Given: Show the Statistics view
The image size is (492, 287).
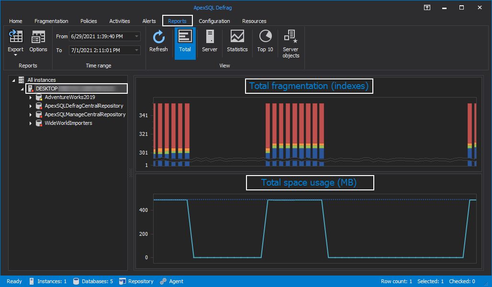Looking at the screenshot, I should 237,41.
